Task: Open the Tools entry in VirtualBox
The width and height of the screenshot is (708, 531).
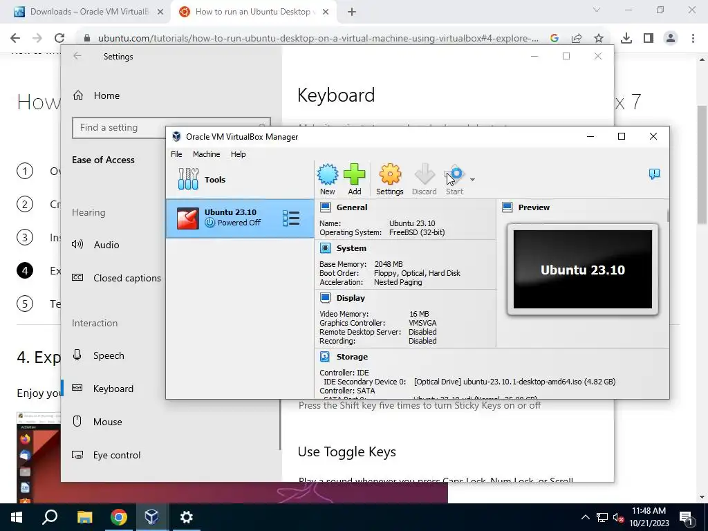Action: point(240,179)
